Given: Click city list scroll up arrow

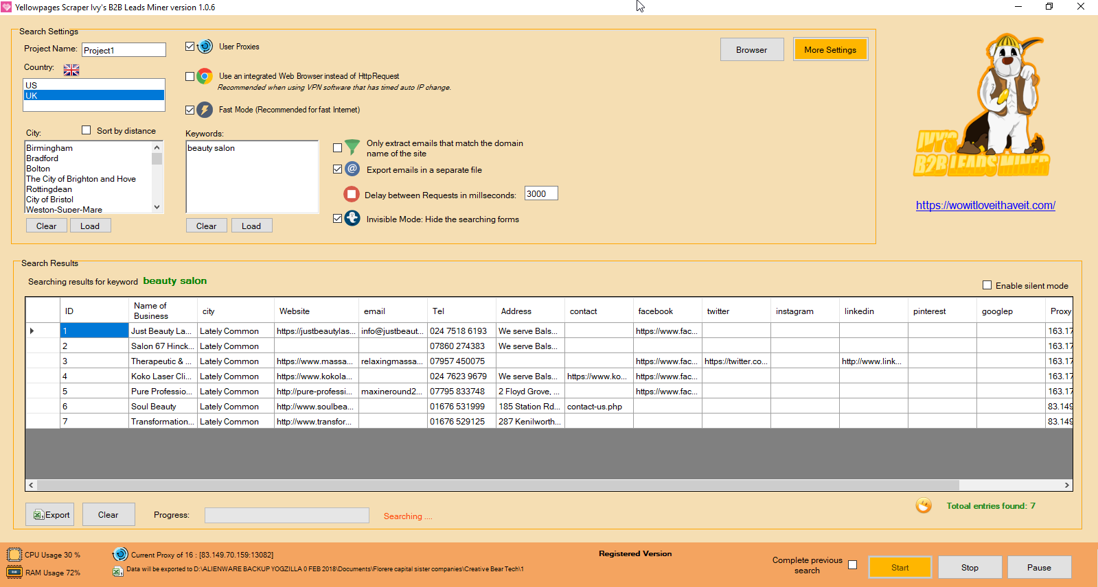Looking at the screenshot, I should (x=157, y=147).
